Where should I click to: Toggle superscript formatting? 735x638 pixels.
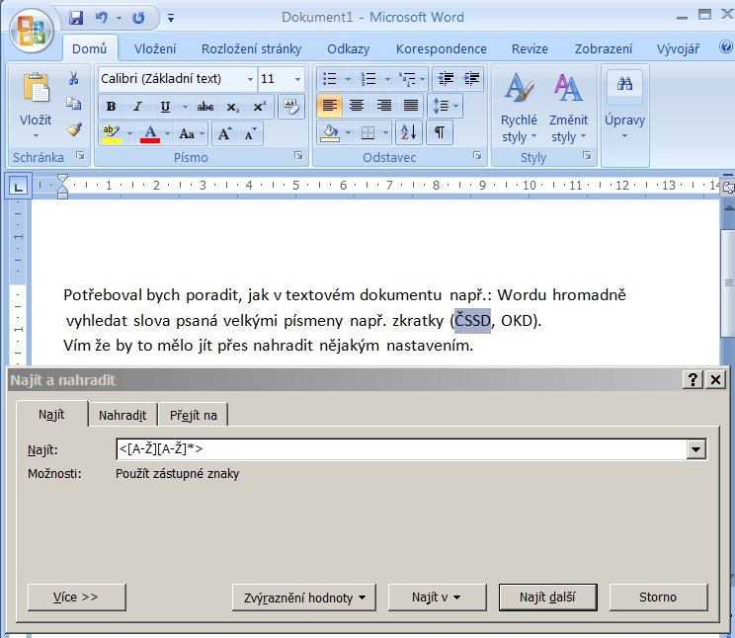[259, 107]
